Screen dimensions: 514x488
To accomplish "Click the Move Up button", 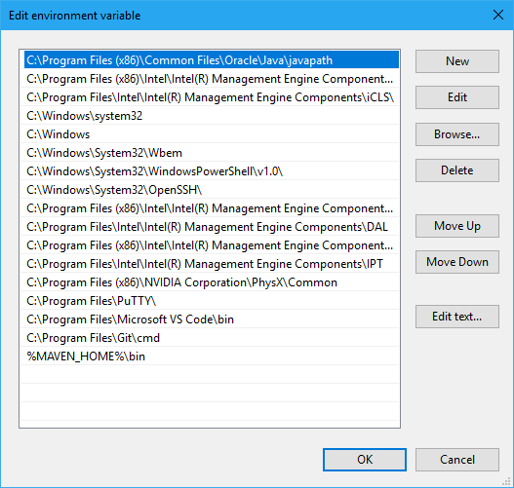I will [457, 226].
